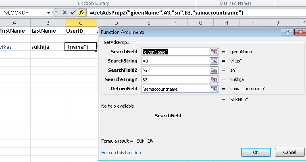This screenshot has height=162, width=306.
Task: Click into the SearchField input box
Action: (x=175, y=52)
